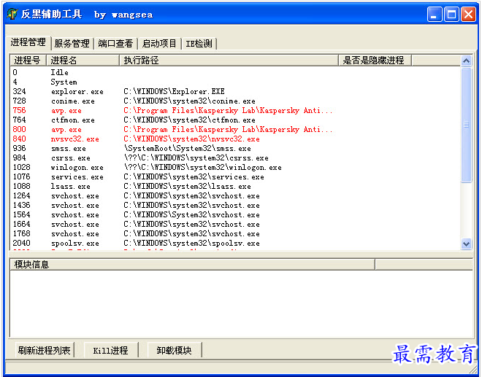Open the 端口查看 tab
This screenshot has height=377, width=482.
tap(115, 43)
